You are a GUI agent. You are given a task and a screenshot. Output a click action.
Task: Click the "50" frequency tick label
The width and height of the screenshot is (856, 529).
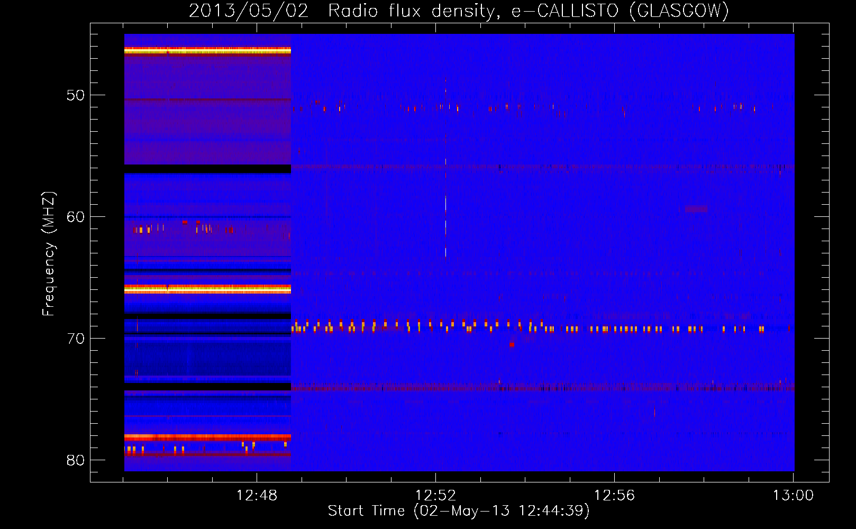(76, 95)
